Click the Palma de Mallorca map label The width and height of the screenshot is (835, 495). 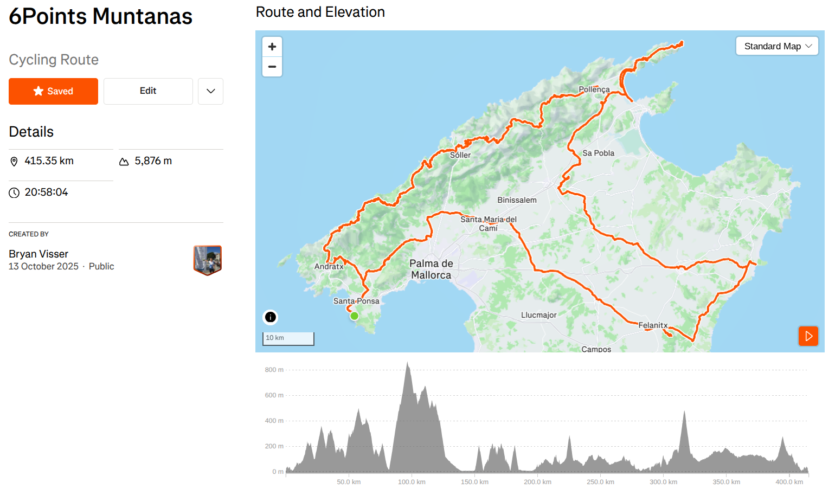click(x=431, y=269)
